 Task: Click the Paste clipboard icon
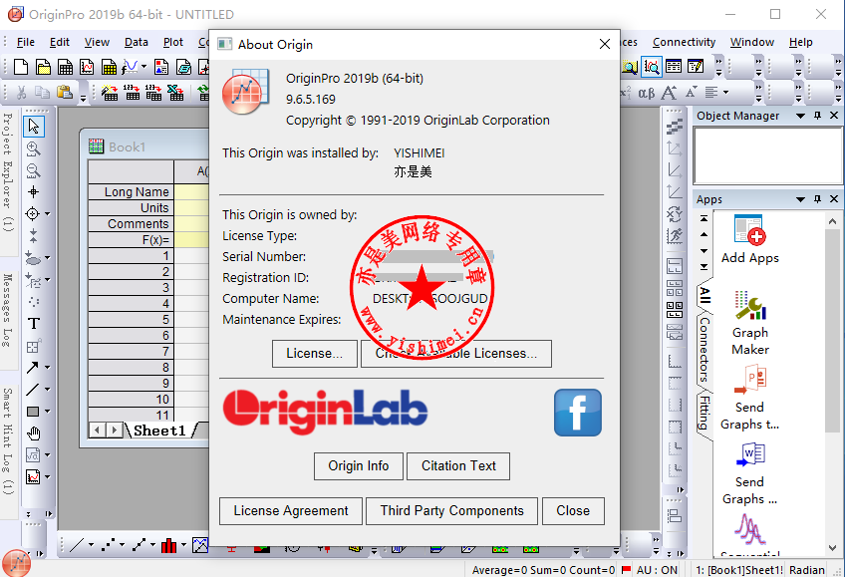(65, 93)
